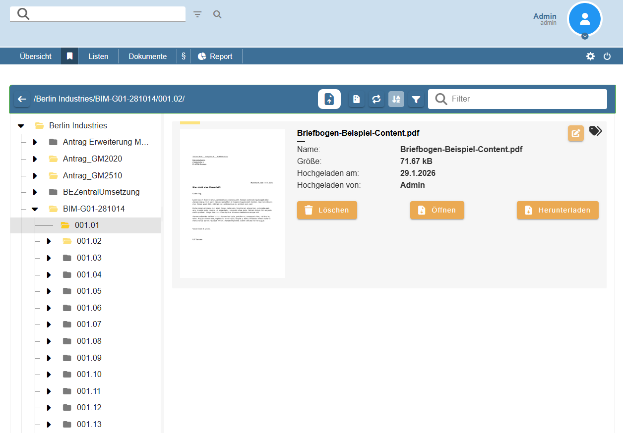Click the edit pencil icon for the PDF
The image size is (623, 433).
point(575,133)
